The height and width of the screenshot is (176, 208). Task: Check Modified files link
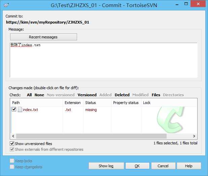pos(140,95)
